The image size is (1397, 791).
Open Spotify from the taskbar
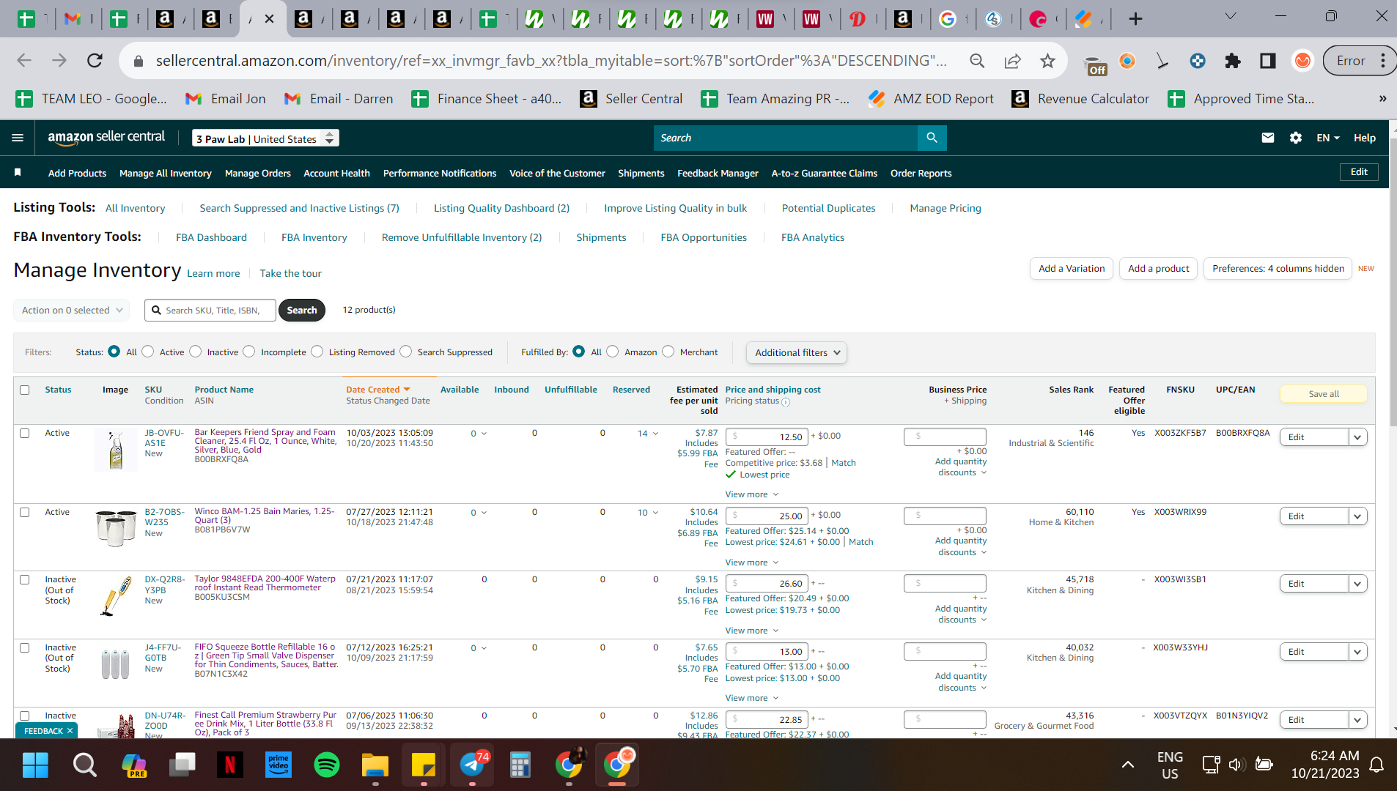click(326, 765)
